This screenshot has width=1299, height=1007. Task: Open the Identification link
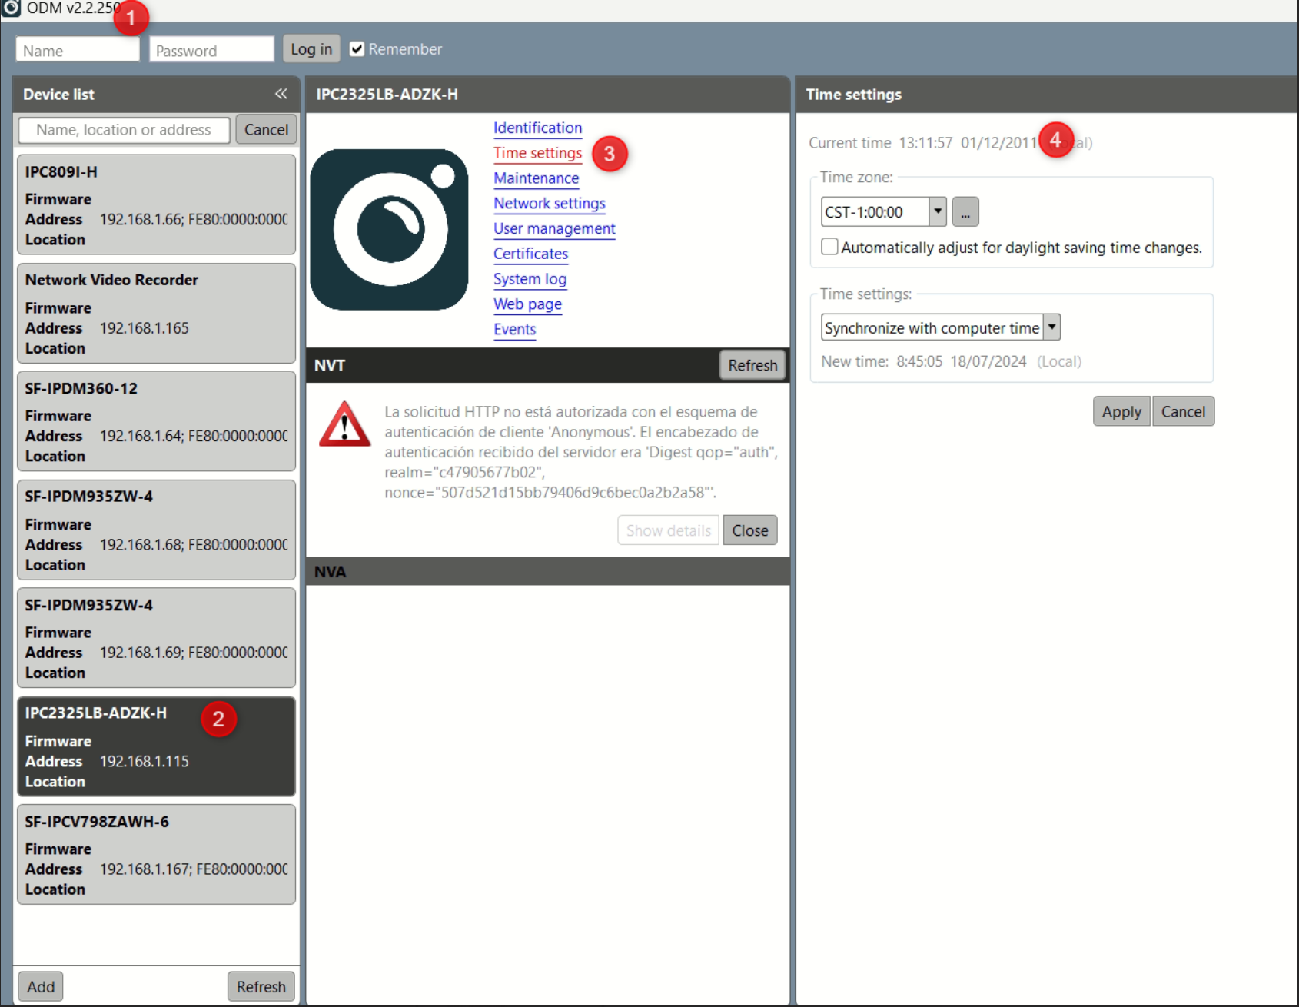(x=537, y=128)
